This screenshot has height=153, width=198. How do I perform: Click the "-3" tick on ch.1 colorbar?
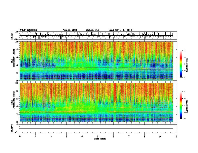[184, 50]
